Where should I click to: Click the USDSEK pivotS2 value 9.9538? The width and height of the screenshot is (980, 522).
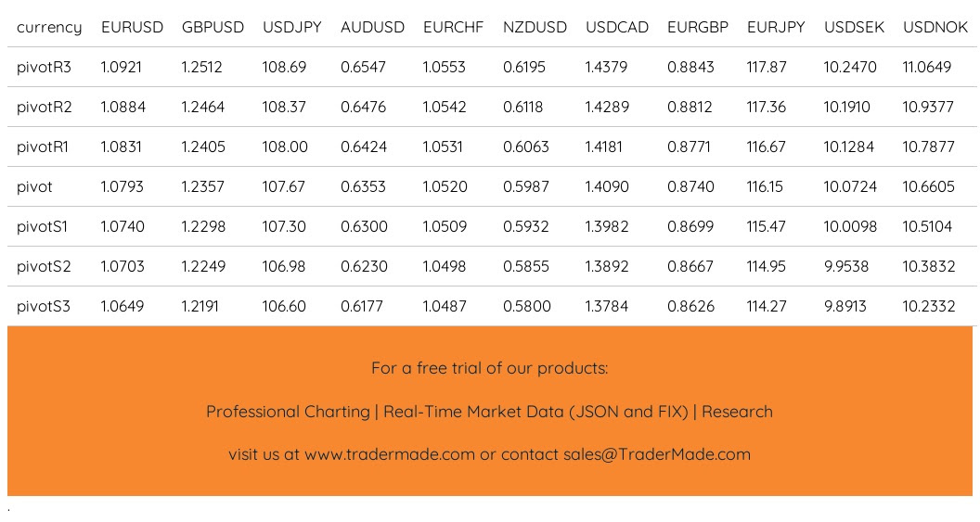846,266
